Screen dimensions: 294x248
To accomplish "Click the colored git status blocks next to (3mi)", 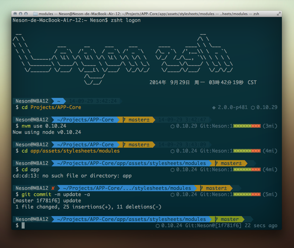I will (247, 126).
